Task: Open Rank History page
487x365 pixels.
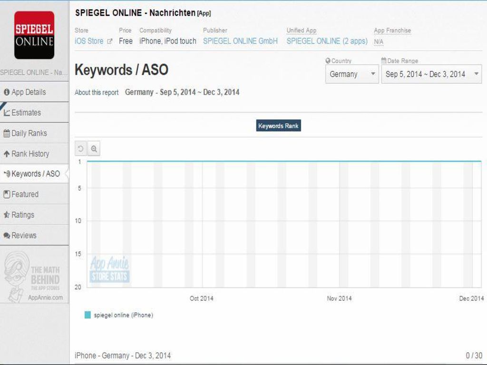Action: 34,154
